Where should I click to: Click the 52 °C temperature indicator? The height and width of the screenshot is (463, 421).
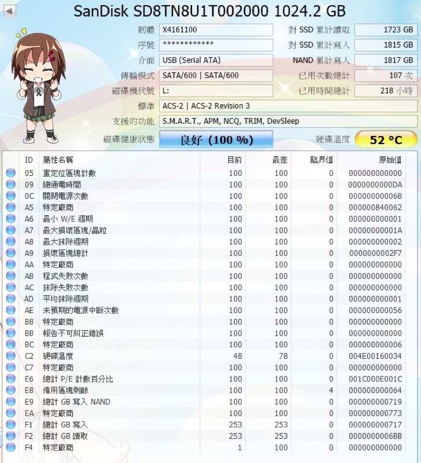386,139
